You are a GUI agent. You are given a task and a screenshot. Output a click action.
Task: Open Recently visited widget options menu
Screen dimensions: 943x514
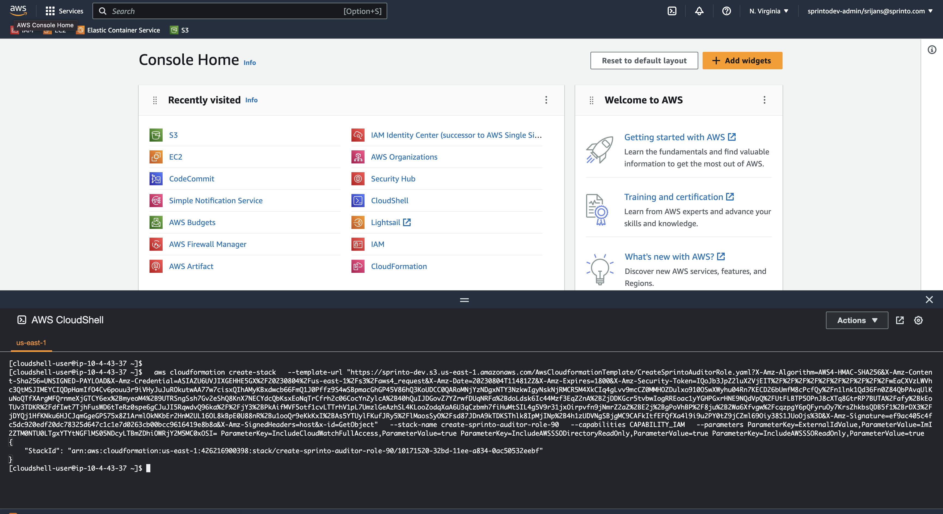tap(546, 100)
